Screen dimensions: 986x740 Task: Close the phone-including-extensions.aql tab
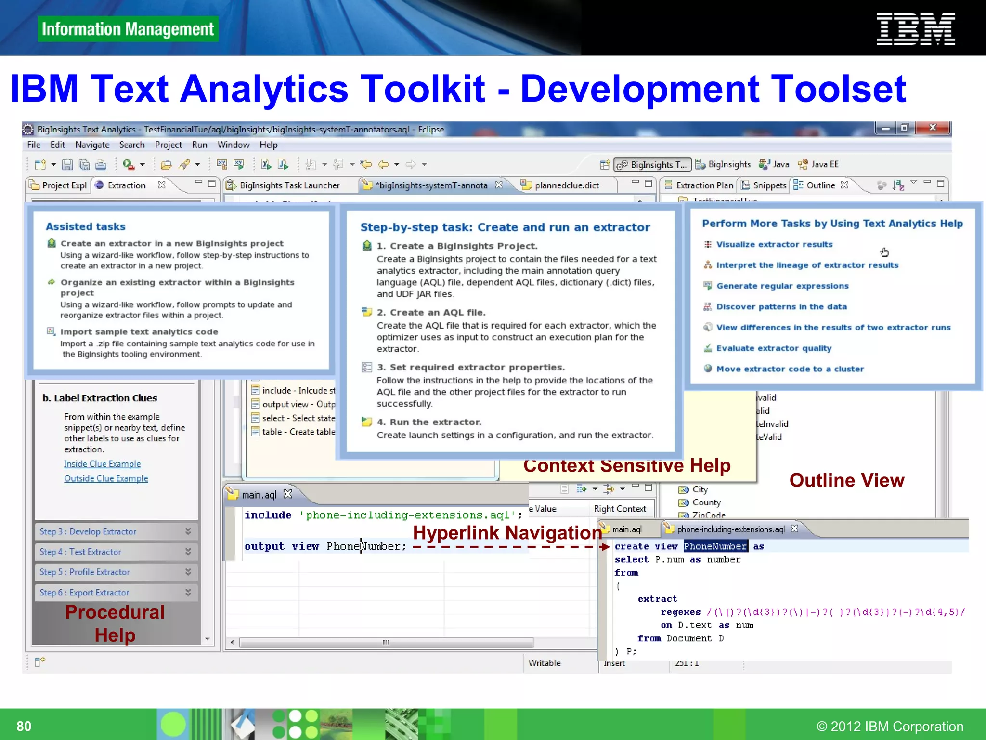(x=795, y=529)
